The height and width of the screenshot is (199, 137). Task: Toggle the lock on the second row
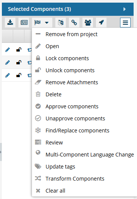[x=19, y=62]
